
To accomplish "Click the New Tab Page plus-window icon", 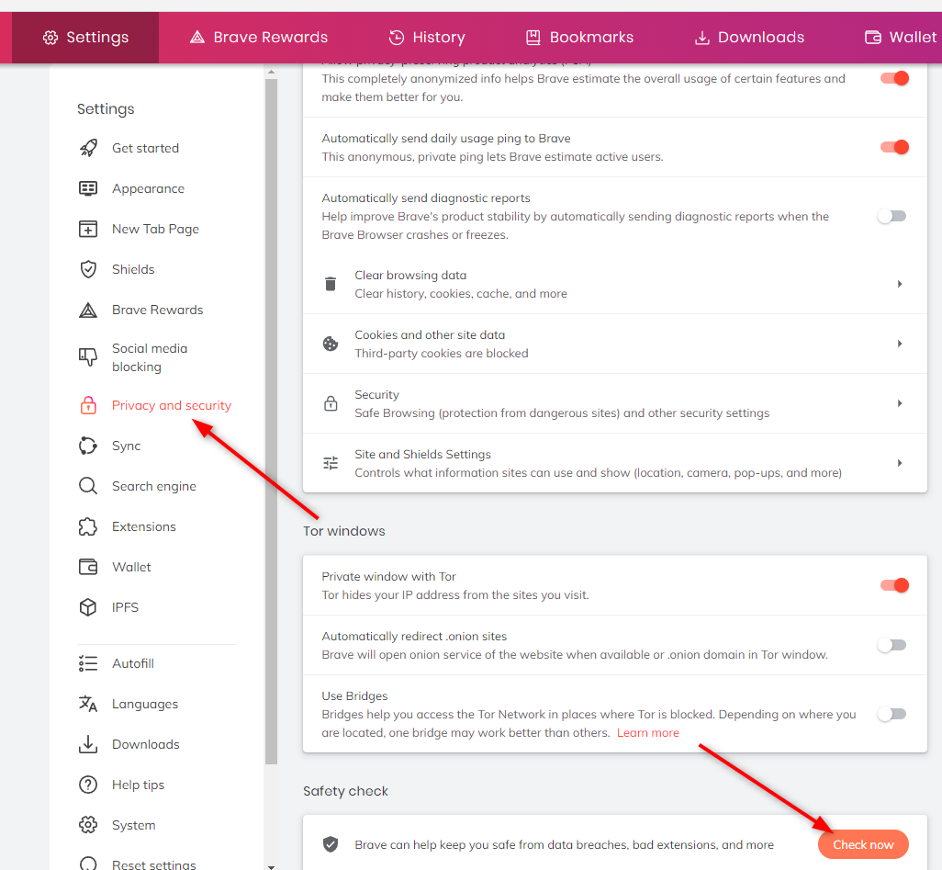I will pyautogui.click(x=88, y=229).
